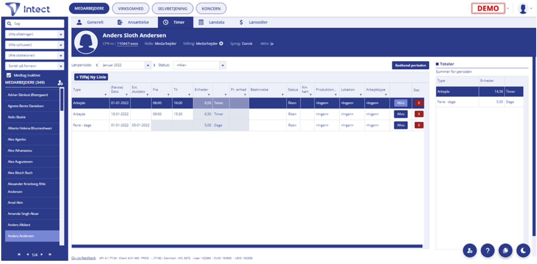Select the SELVBETJENING top menu
537x264 pixels.
click(x=172, y=8)
